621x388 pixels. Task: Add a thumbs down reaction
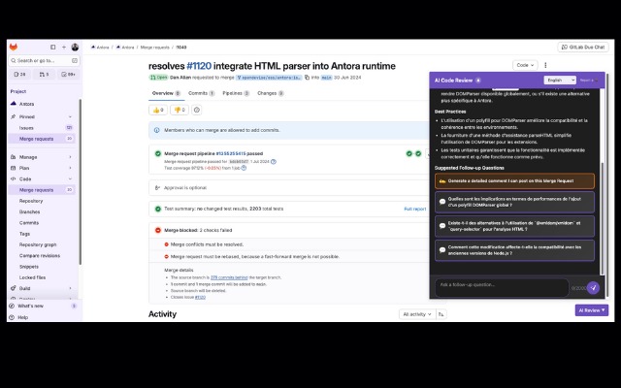pyautogui.click(x=180, y=110)
